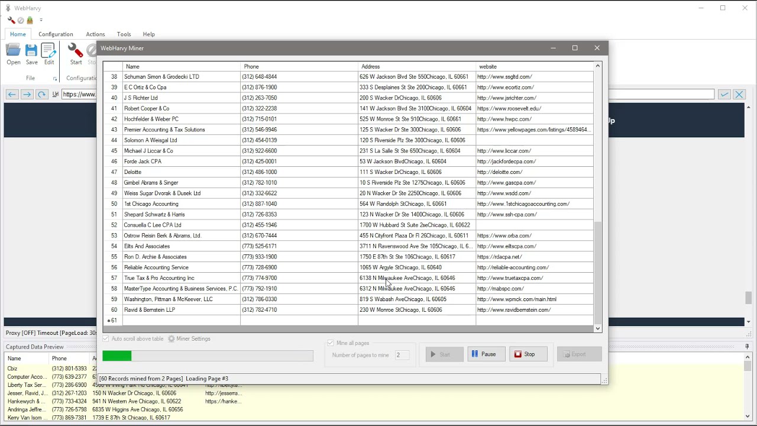Screen dimensions: 757x426
Task: Select the Forde Jack CPA cell
Action: click(x=182, y=162)
